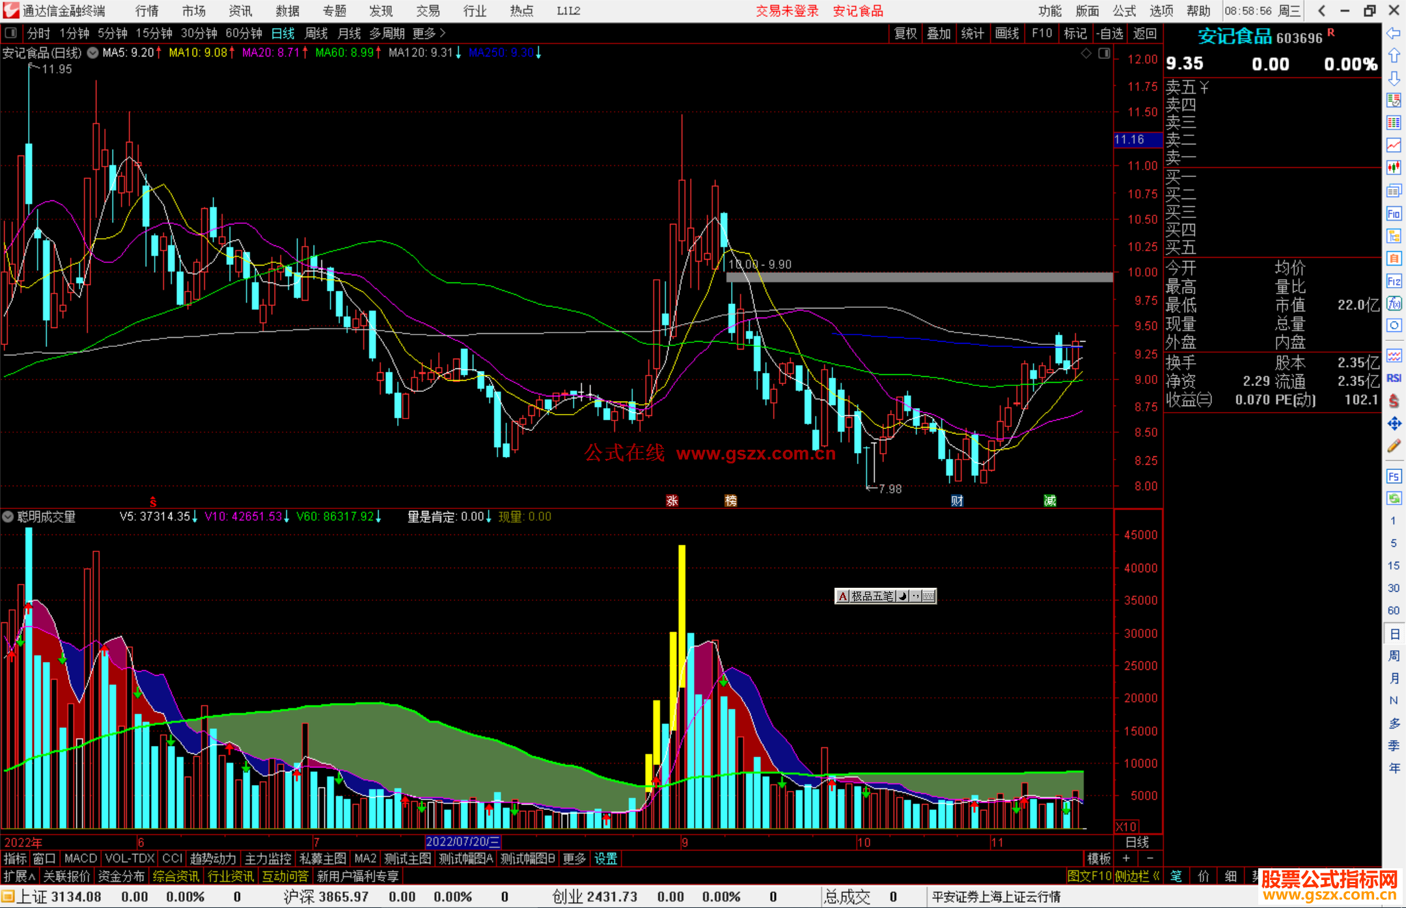Open the formula f(x) sidebar icon
1406x908 pixels.
(1394, 303)
